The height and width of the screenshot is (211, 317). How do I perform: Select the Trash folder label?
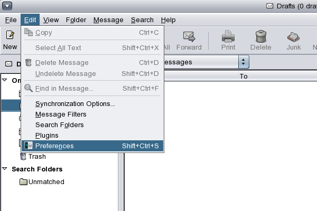tap(37, 157)
